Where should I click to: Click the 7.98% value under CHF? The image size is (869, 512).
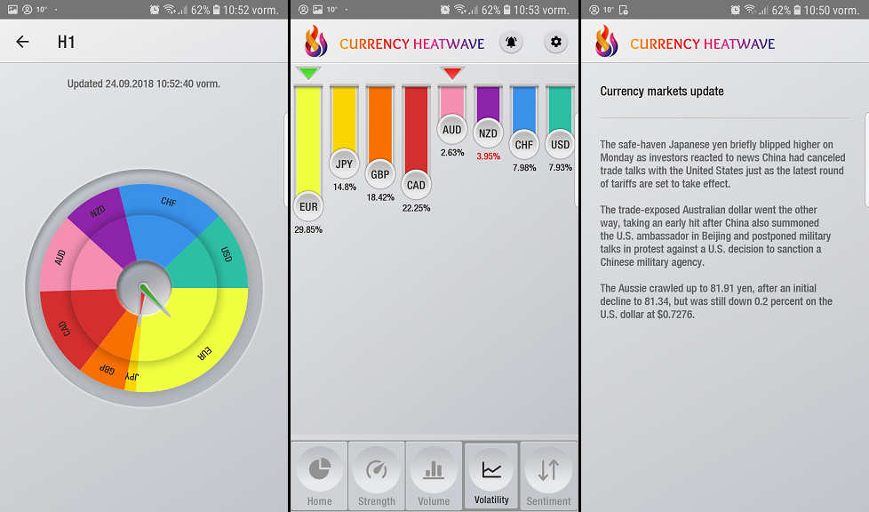point(524,167)
